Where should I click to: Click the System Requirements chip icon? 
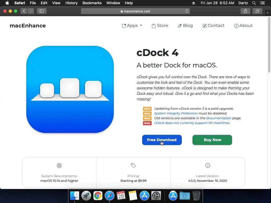point(59,165)
